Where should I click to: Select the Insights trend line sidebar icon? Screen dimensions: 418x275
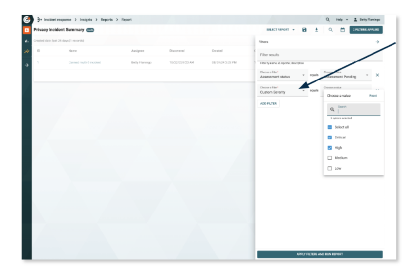coord(27,51)
